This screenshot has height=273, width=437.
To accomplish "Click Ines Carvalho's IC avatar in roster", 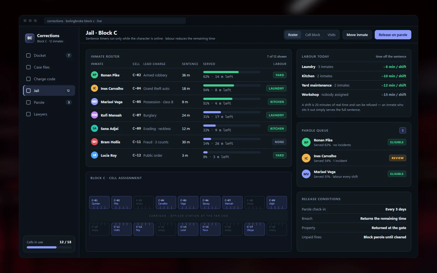I will pos(95,88).
